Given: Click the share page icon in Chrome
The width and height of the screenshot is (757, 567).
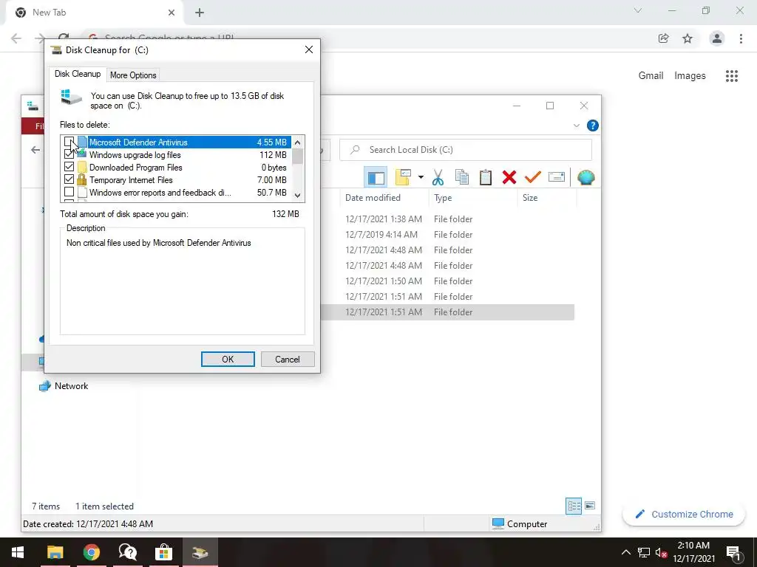Looking at the screenshot, I should tap(663, 38).
